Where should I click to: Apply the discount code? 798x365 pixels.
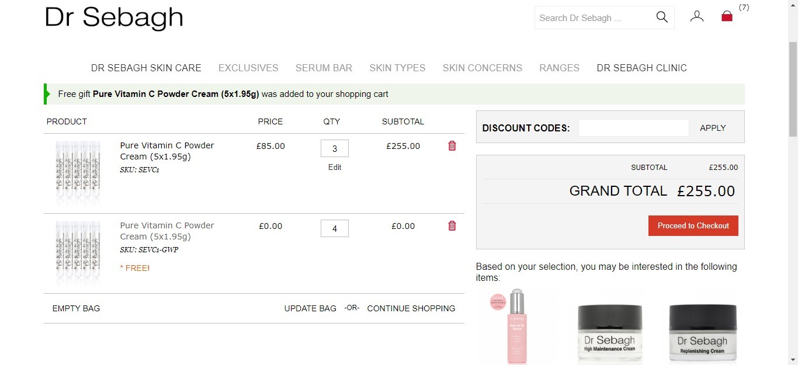713,128
